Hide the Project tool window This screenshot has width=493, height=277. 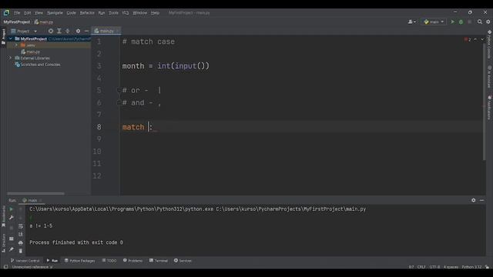[86, 31]
